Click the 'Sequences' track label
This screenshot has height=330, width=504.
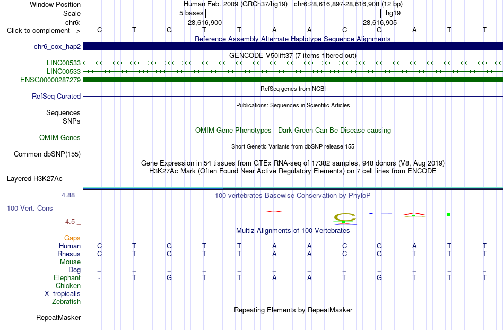(x=63, y=113)
